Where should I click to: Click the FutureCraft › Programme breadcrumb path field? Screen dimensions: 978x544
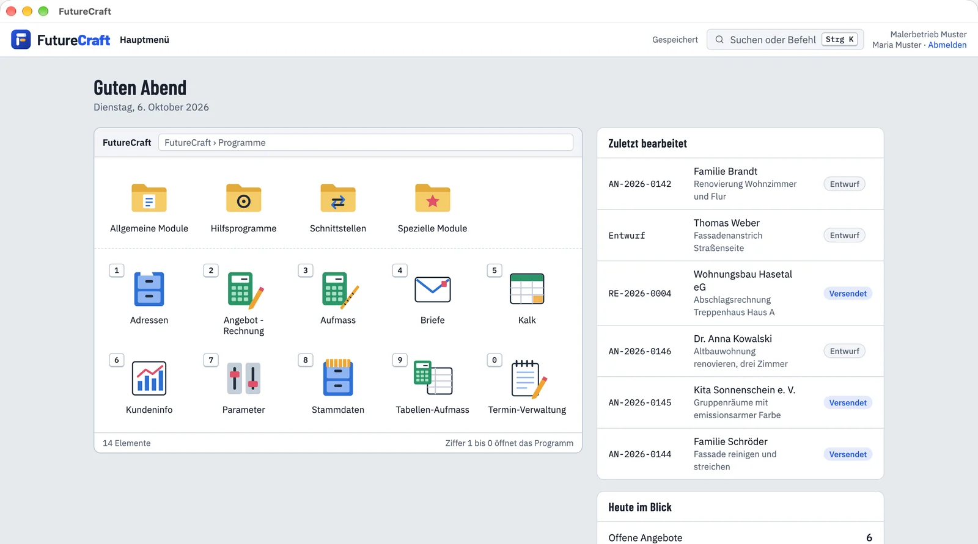(x=366, y=143)
